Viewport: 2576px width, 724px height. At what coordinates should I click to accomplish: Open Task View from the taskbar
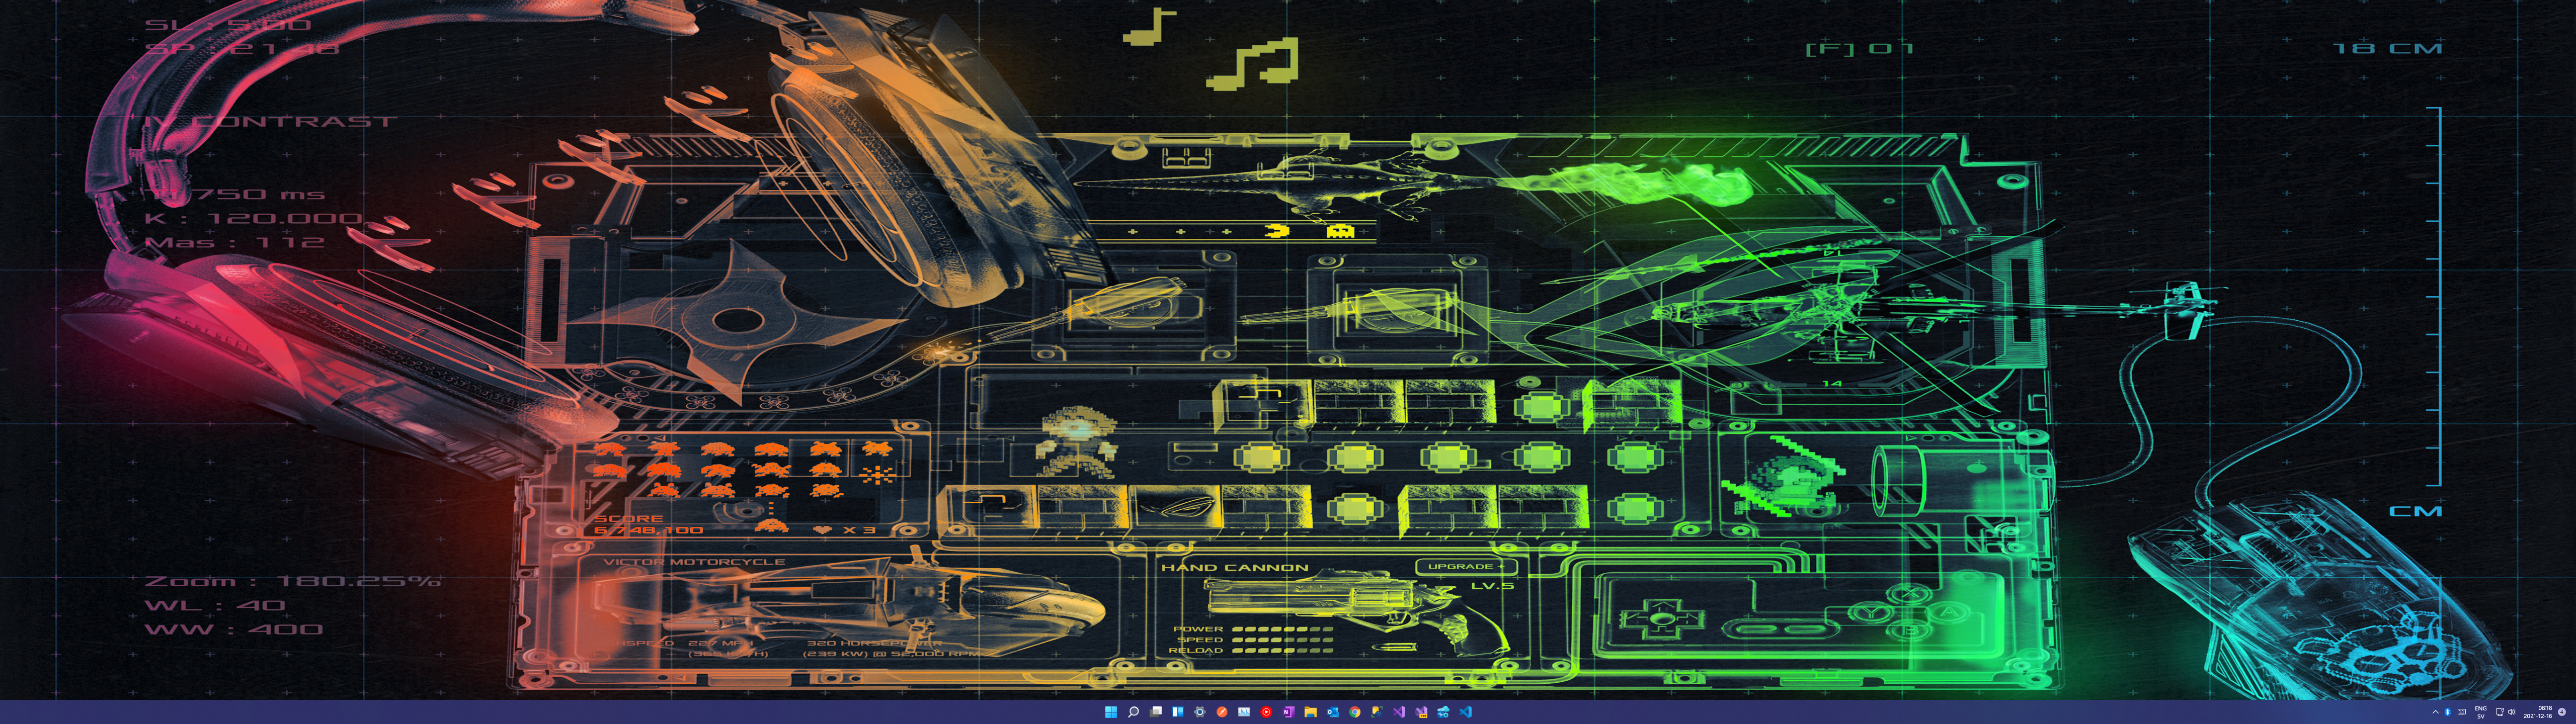click(x=1156, y=712)
